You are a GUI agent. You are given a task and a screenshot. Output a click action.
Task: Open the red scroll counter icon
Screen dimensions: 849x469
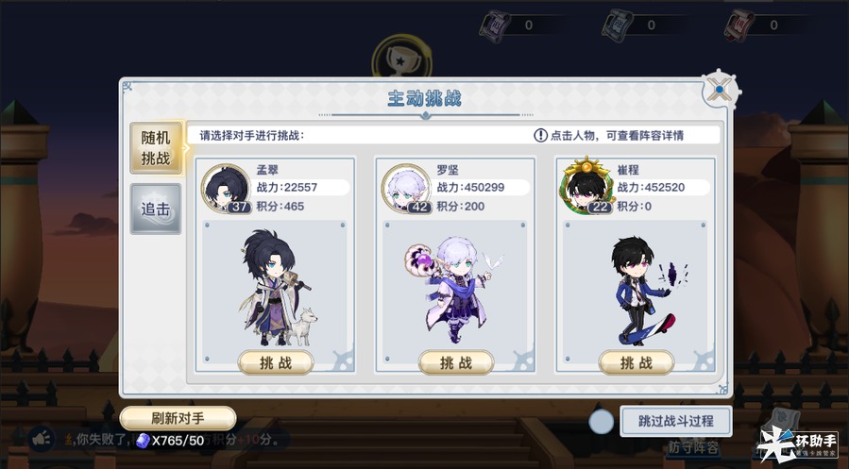(x=739, y=25)
